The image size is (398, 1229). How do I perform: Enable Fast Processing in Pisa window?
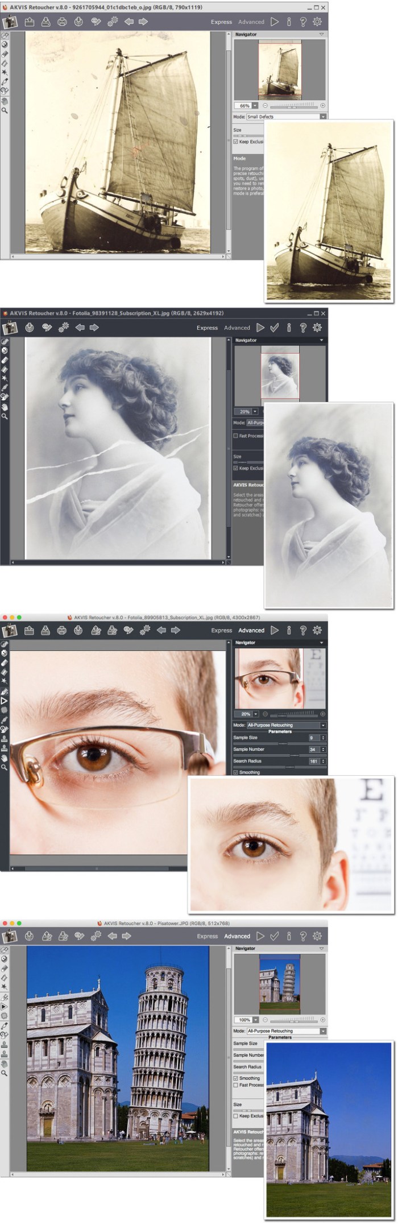pyautogui.click(x=236, y=1085)
